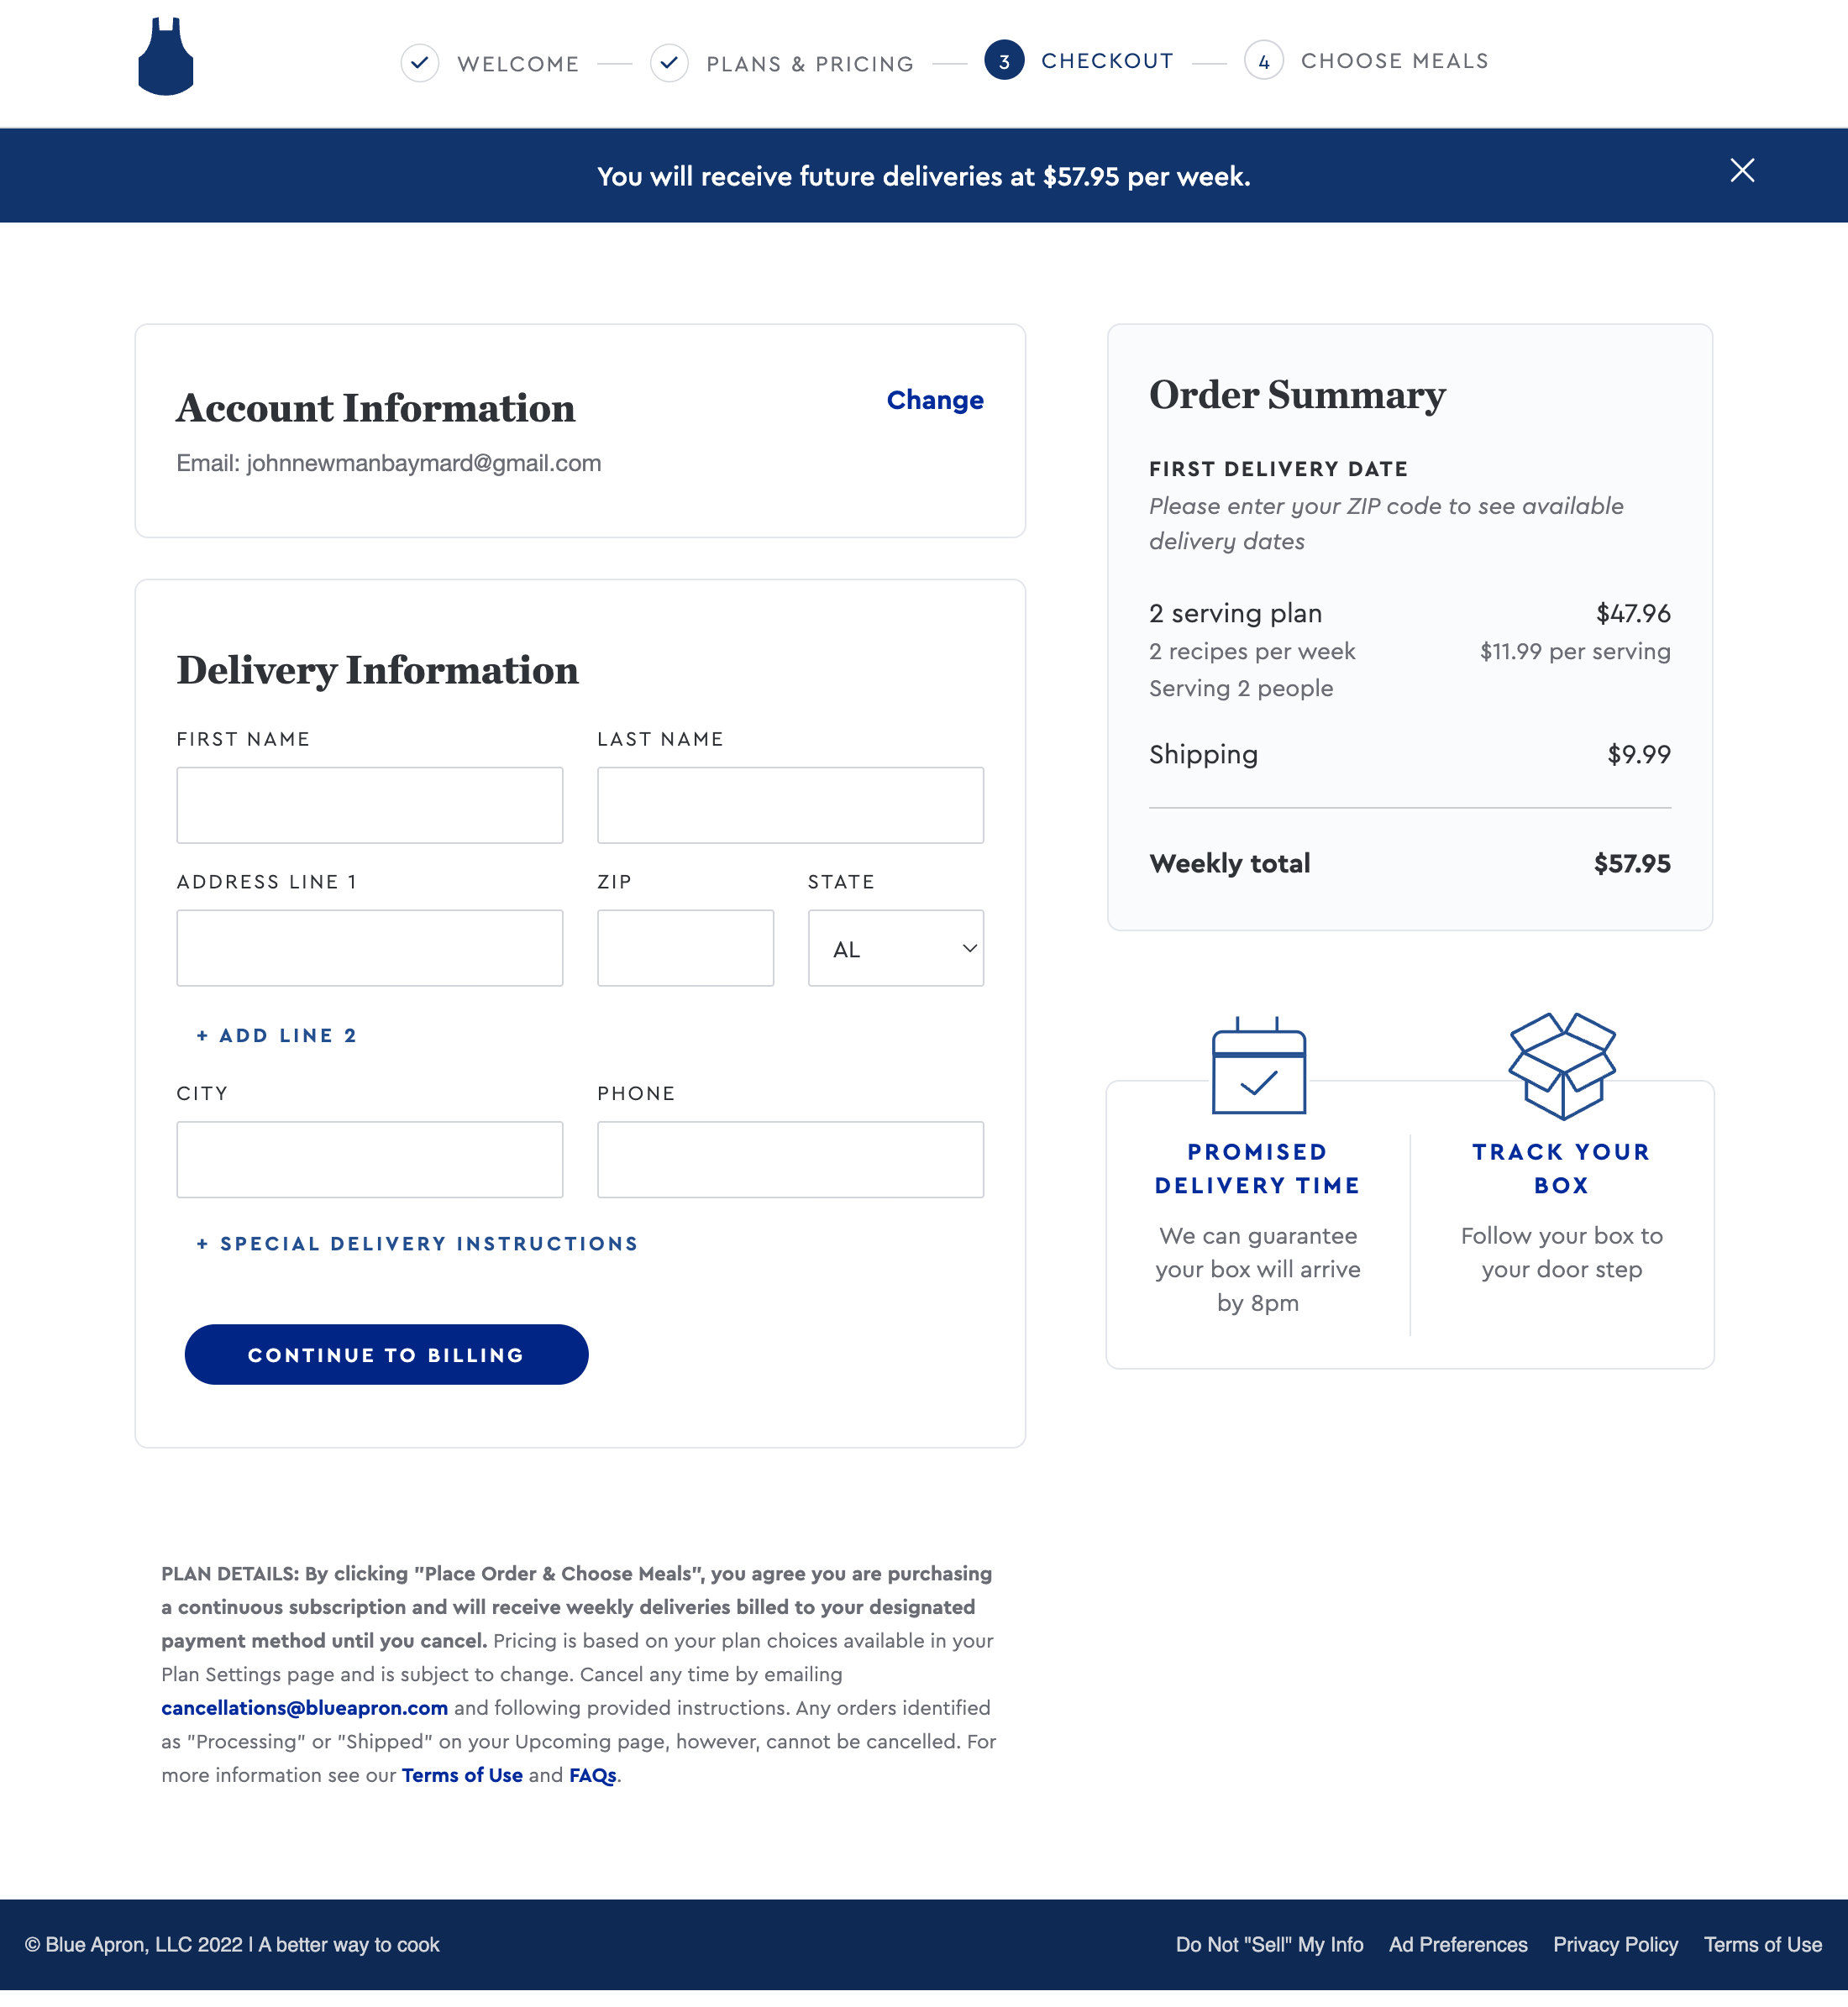Click the Privacy Policy footer link

point(1614,1944)
